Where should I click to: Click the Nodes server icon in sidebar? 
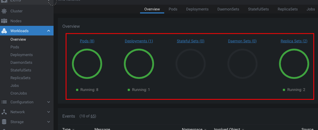(x=4, y=21)
